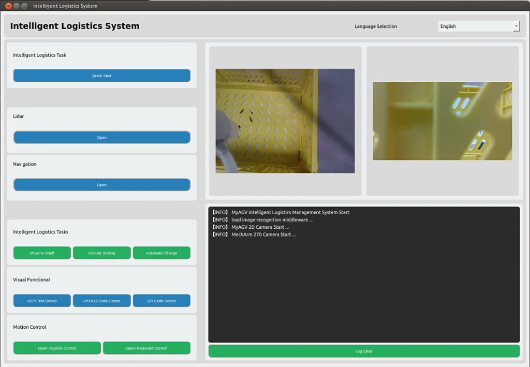Start the Move to Shelf task

[42, 253]
